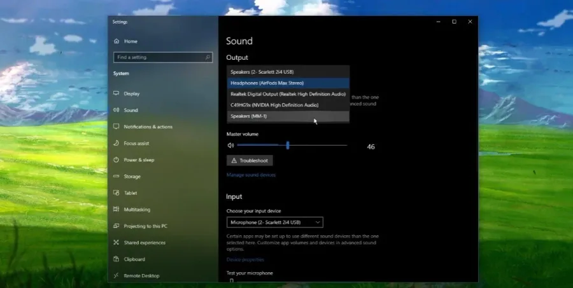The width and height of the screenshot is (573, 288).
Task: Open the input device dropdown Microphone Scarlett
Action: tap(275, 223)
